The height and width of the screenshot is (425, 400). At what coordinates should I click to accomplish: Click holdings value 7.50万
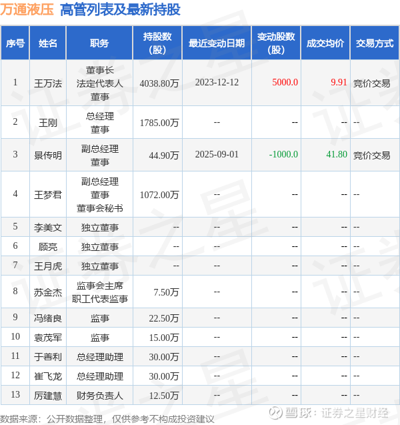166,292
